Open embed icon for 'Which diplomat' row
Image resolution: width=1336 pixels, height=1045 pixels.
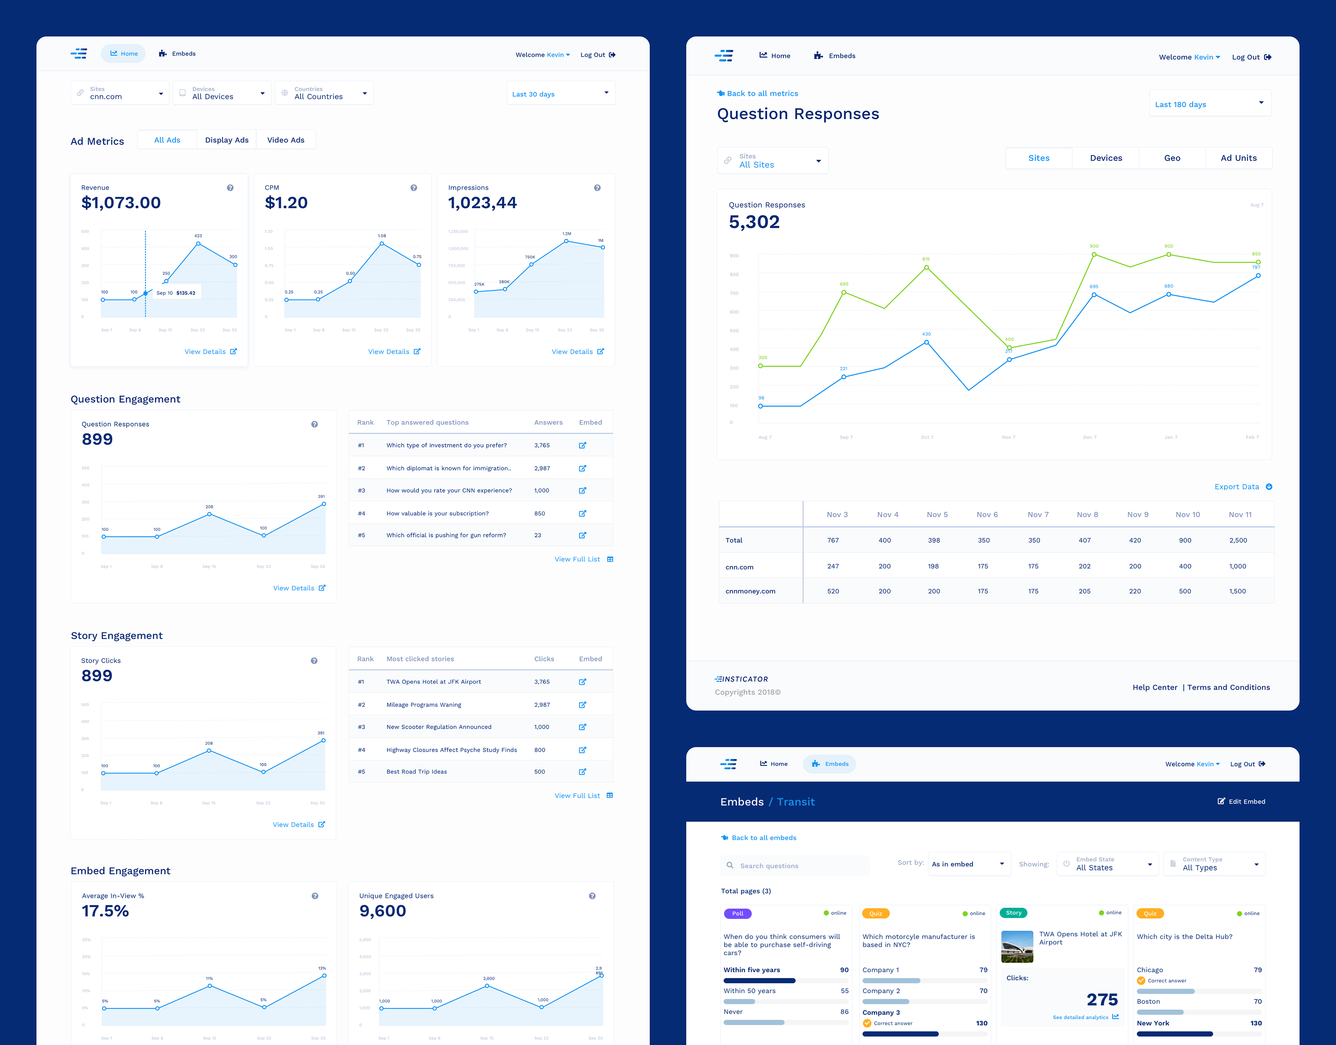tap(582, 468)
